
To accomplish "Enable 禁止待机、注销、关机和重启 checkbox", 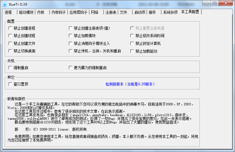I will (x=71, y=51).
